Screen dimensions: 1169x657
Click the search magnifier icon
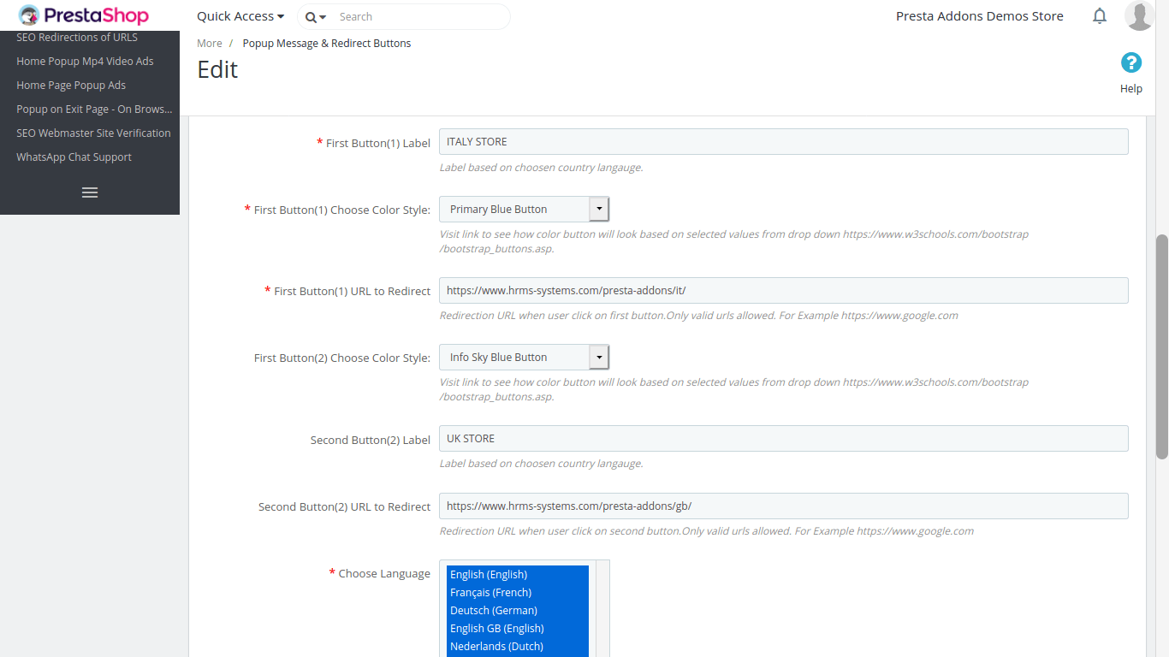point(311,17)
